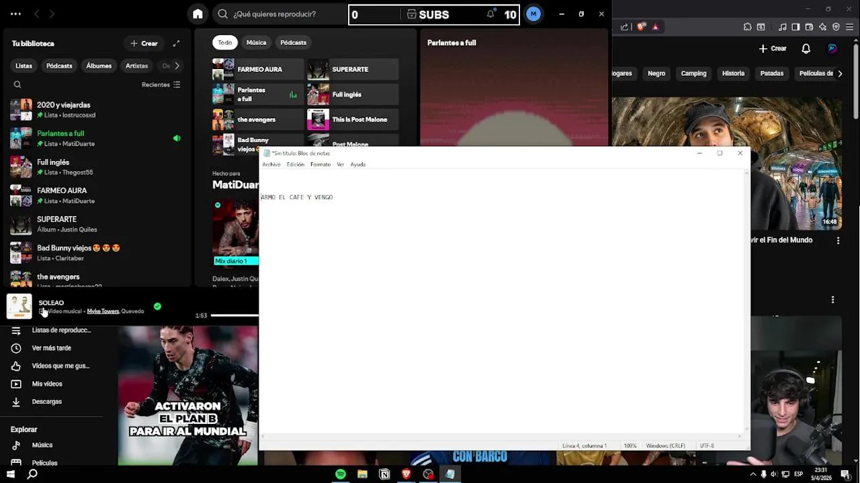The width and height of the screenshot is (860, 483).
Task: Click the Crear button in Spotify library
Action: coord(144,44)
